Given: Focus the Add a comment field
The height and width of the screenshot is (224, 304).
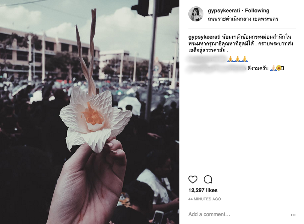Looking at the screenshot, I should [238, 214].
